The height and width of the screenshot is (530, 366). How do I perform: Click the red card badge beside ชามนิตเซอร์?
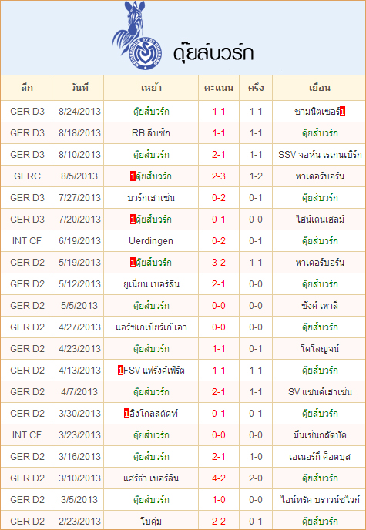point(342,112)
